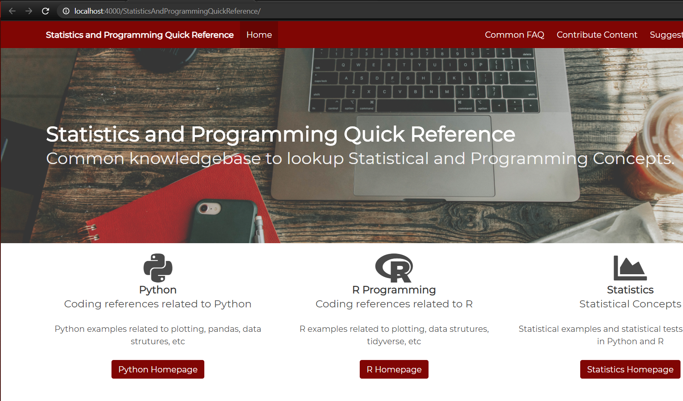
Task: Open the Contribute Content nav link
Action: point(597,35)
